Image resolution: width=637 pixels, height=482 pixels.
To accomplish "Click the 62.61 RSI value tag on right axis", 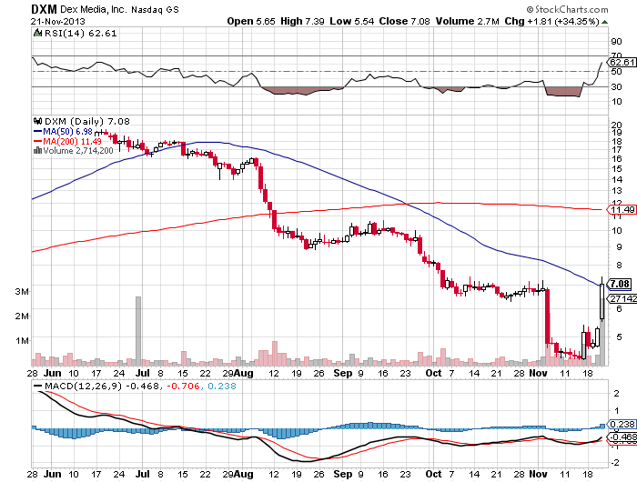I will (x=622, y=62).
